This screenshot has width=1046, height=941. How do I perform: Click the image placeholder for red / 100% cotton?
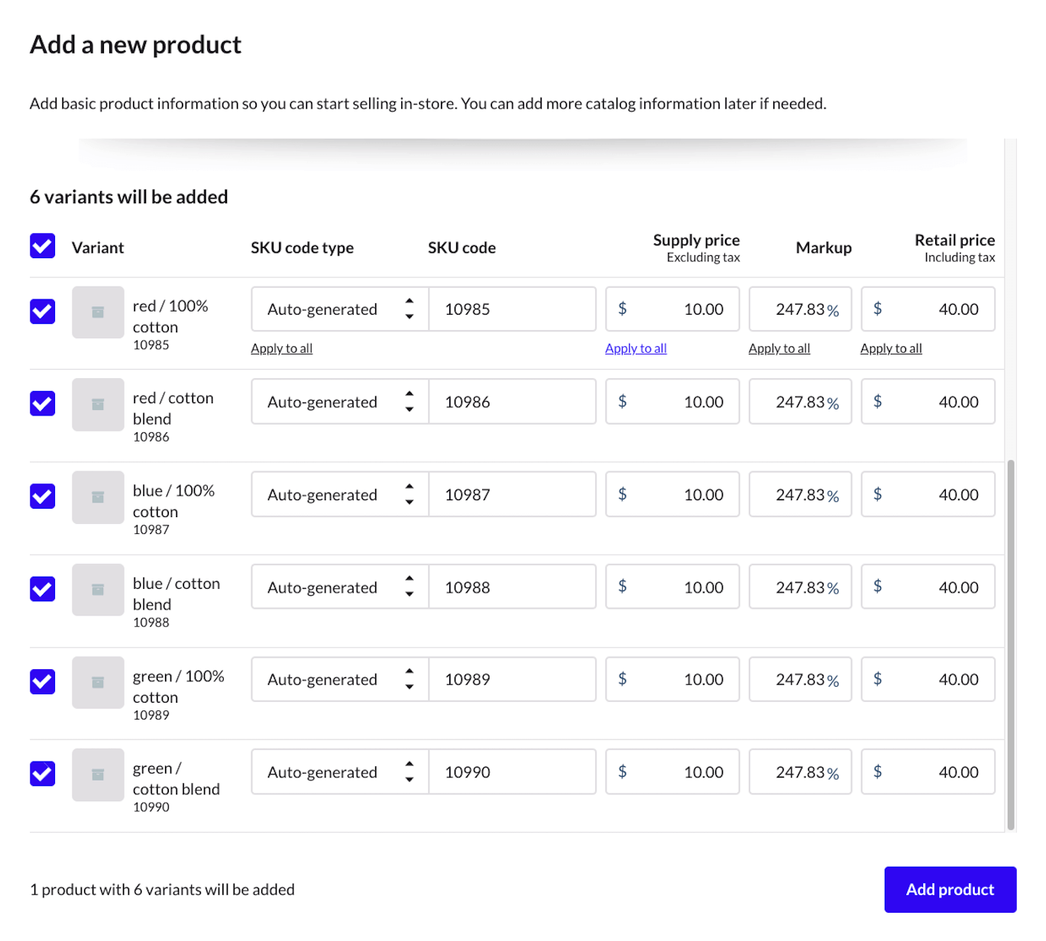97,312
